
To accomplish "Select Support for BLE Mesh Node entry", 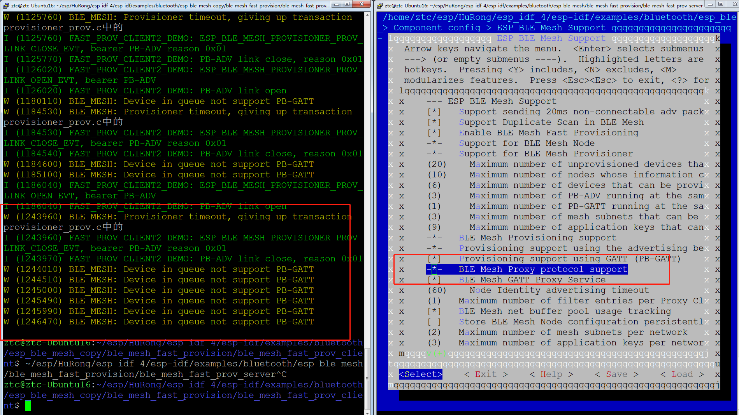I will tap(511, 143).
